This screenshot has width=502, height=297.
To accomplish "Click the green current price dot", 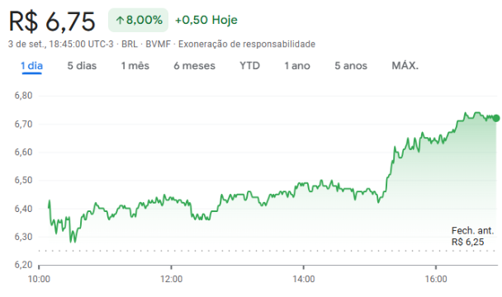I will (x=496, y=119).
